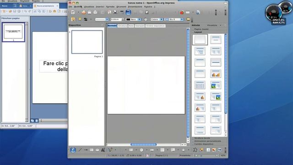Expand the Animazione personalizzata section
Viewport: 293px width, 165px height.
[x=210, y=141]
